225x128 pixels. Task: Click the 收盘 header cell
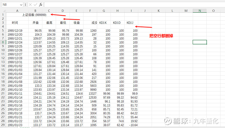point(76,23)
